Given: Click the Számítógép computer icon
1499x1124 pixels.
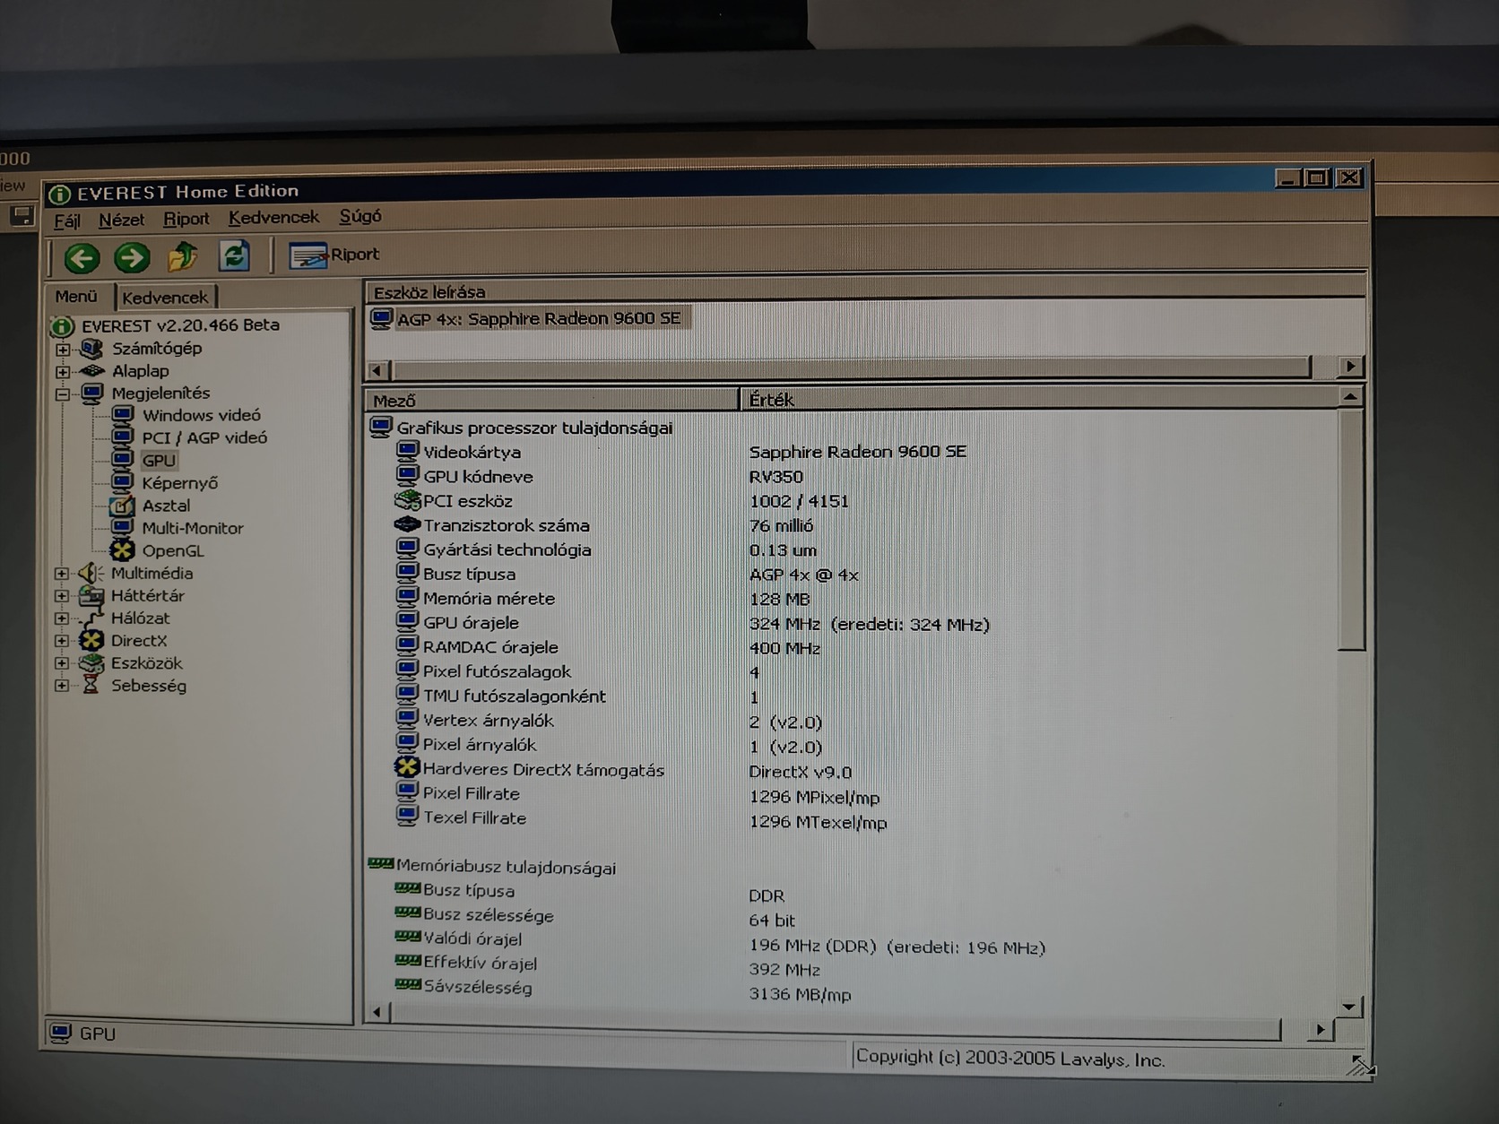Looking at the screenshot, I should point(91,349).
